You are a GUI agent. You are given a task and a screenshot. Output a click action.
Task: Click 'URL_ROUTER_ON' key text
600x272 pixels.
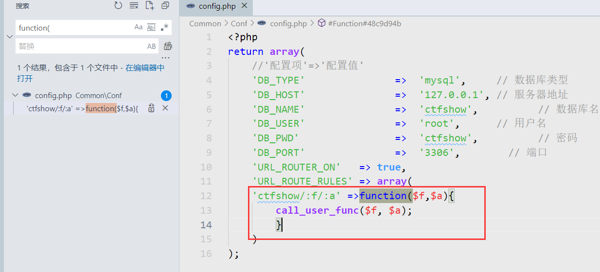297,167
